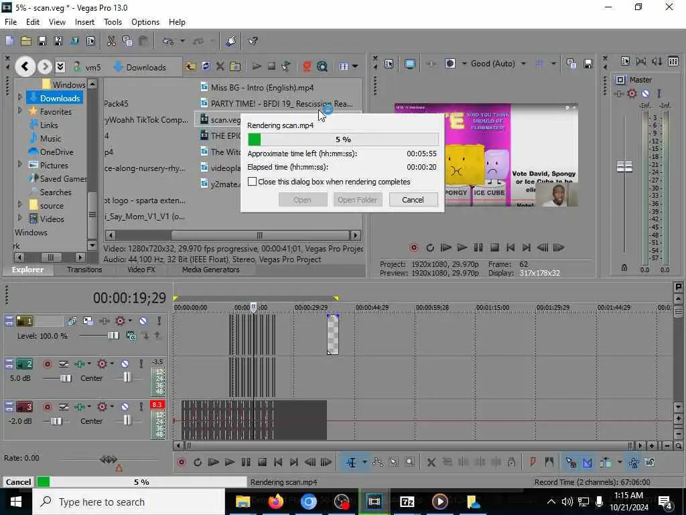
Task: Adjust the Master volume fader
Action: 624,166
